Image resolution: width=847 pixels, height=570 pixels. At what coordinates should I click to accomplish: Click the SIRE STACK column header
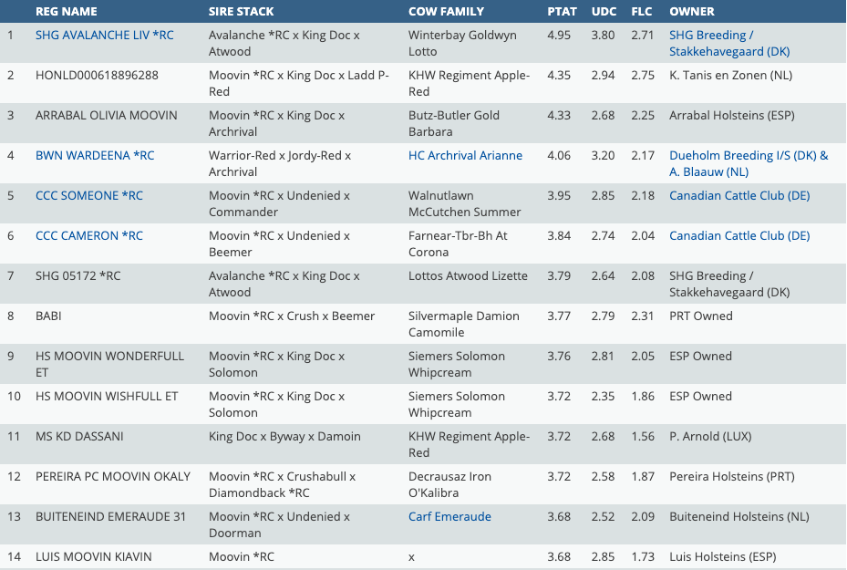coord(241,12)
